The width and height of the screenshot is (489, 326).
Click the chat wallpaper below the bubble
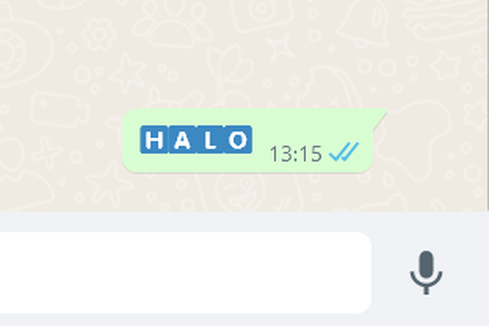pyautogui.click(x=243, y=192)
